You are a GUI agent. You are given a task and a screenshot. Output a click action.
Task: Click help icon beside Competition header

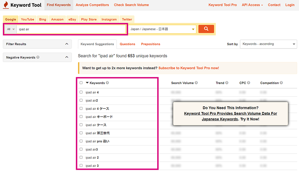281,83
